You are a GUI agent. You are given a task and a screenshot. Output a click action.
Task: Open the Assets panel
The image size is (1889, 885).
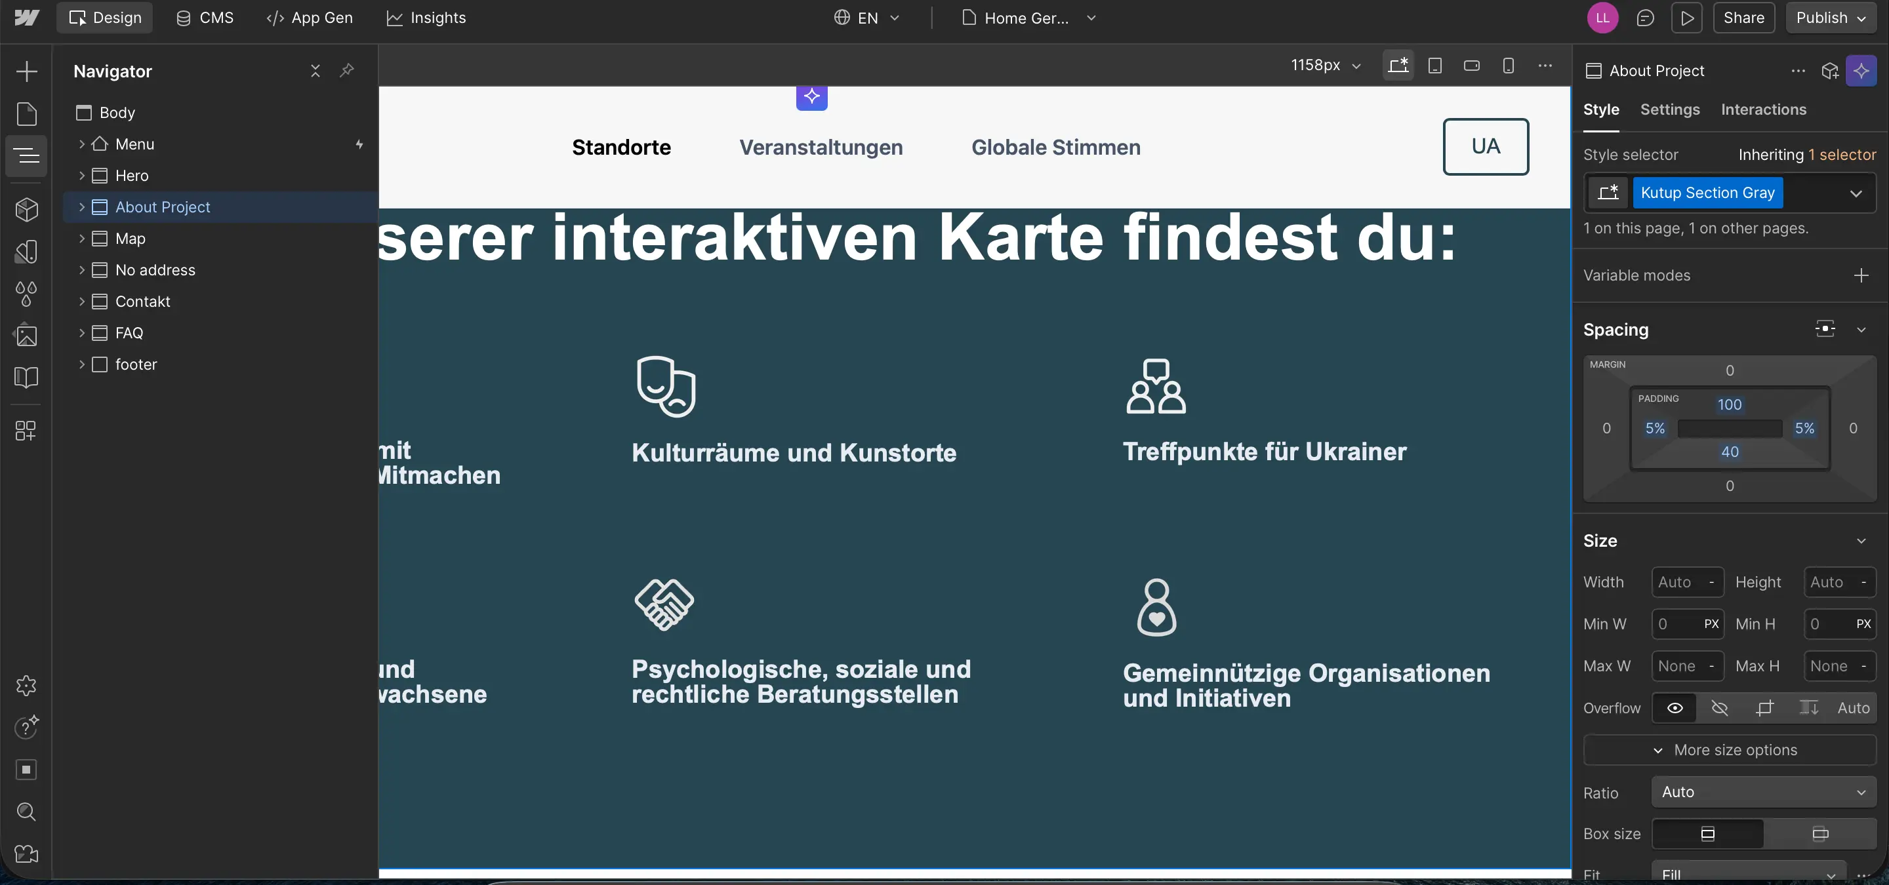[x=26, y=336]
